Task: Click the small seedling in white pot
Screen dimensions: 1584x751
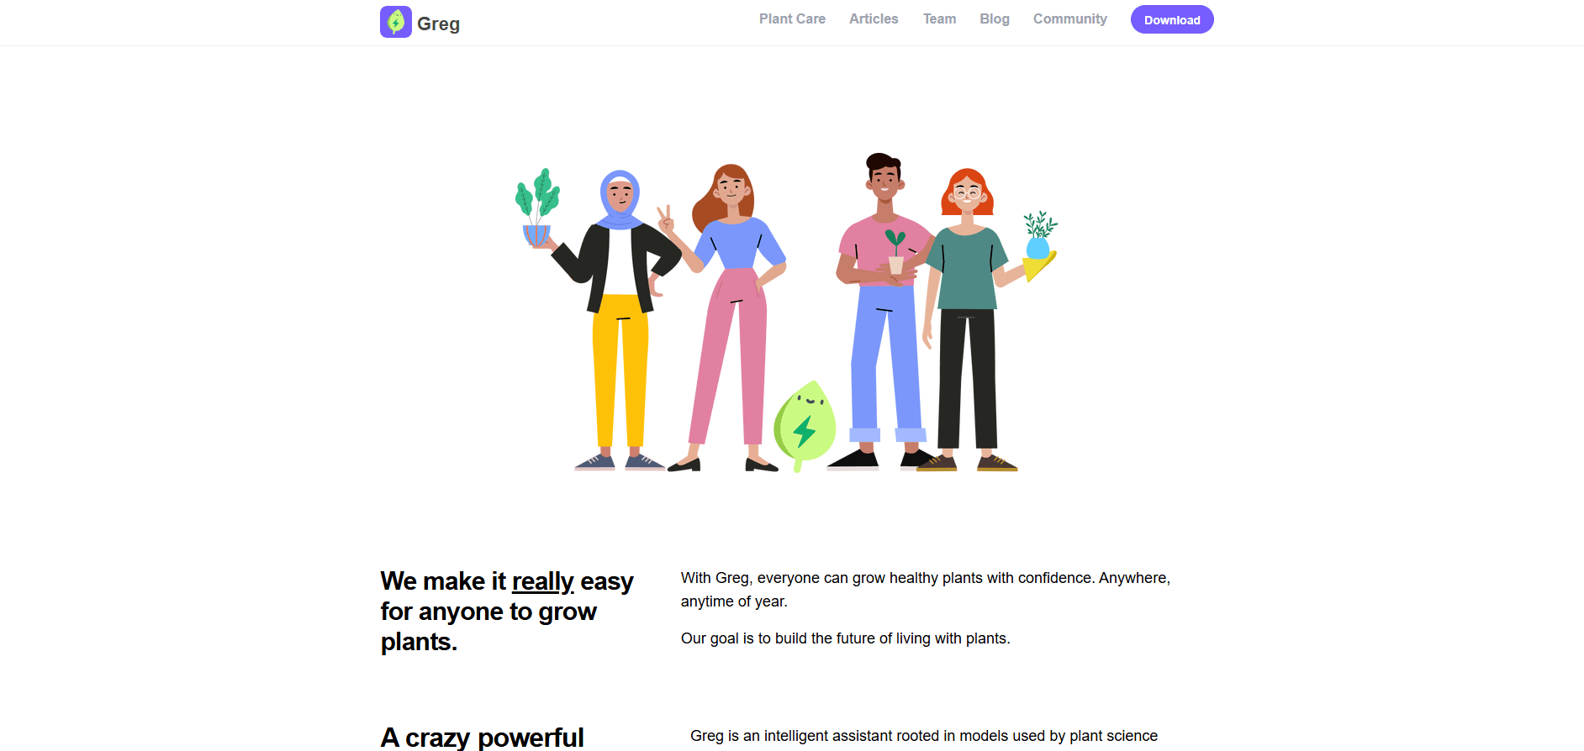Action: [x=896, y=252]
